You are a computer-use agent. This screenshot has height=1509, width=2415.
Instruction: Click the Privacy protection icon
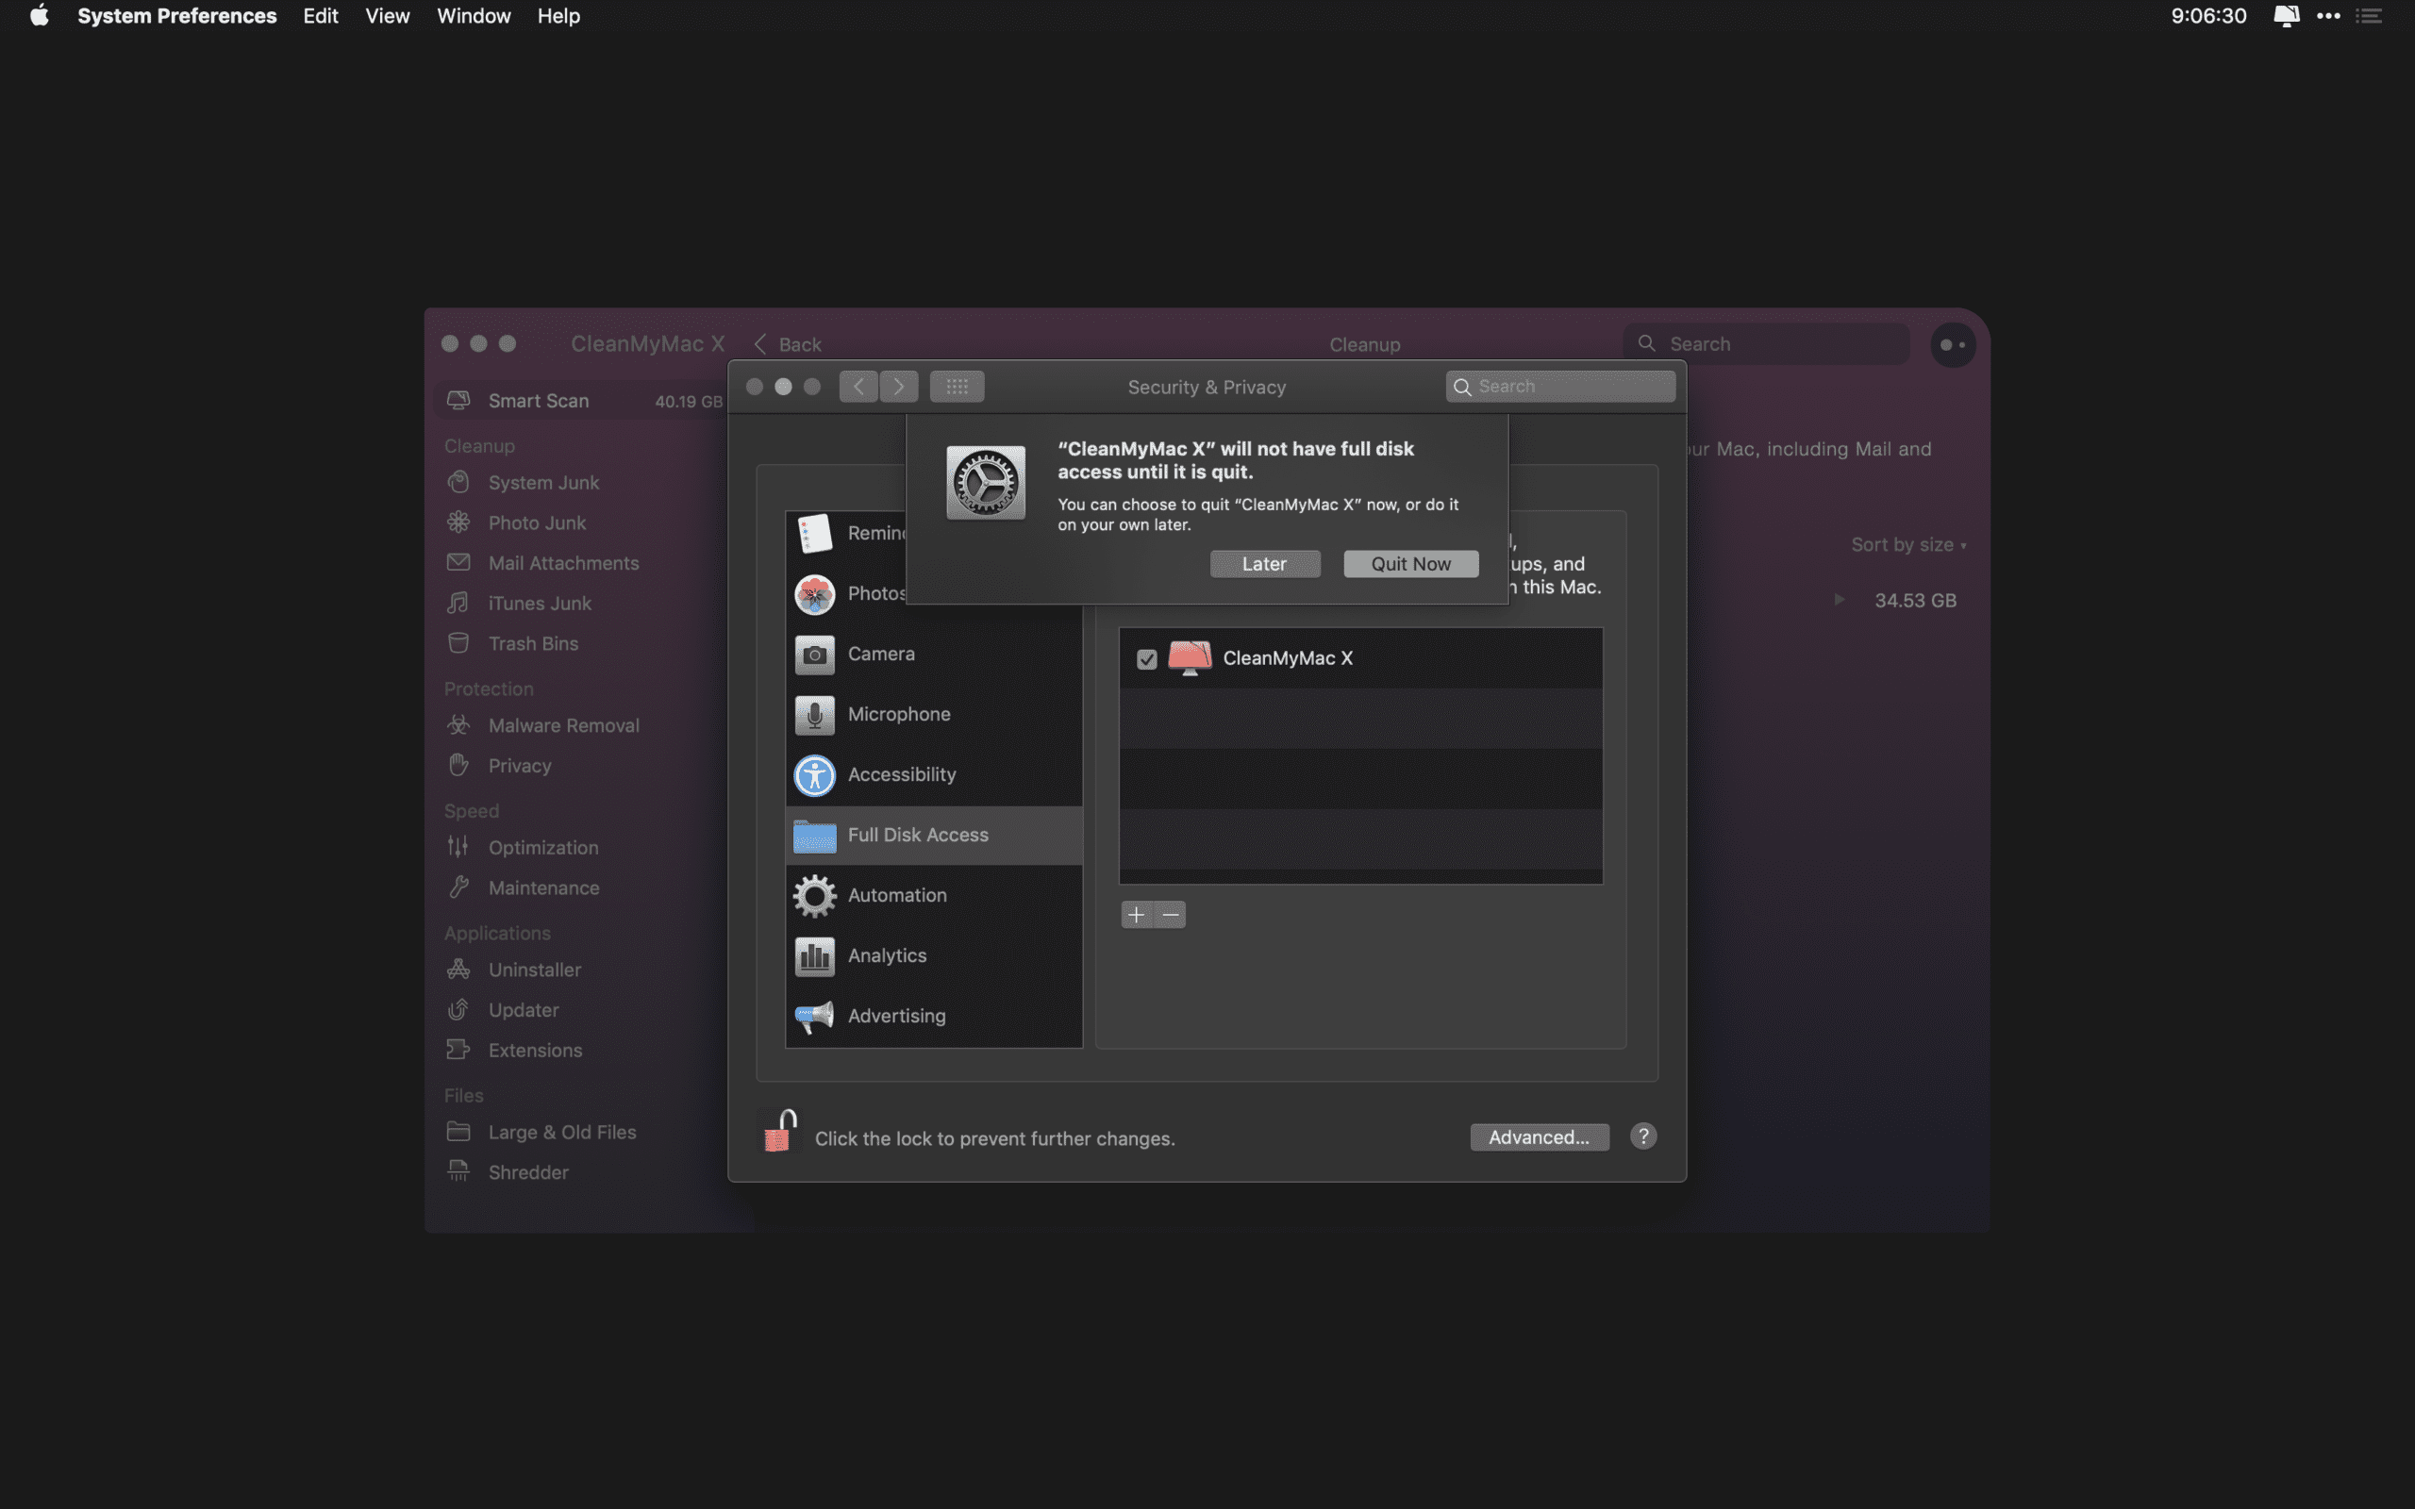click(x=458, y=767)
